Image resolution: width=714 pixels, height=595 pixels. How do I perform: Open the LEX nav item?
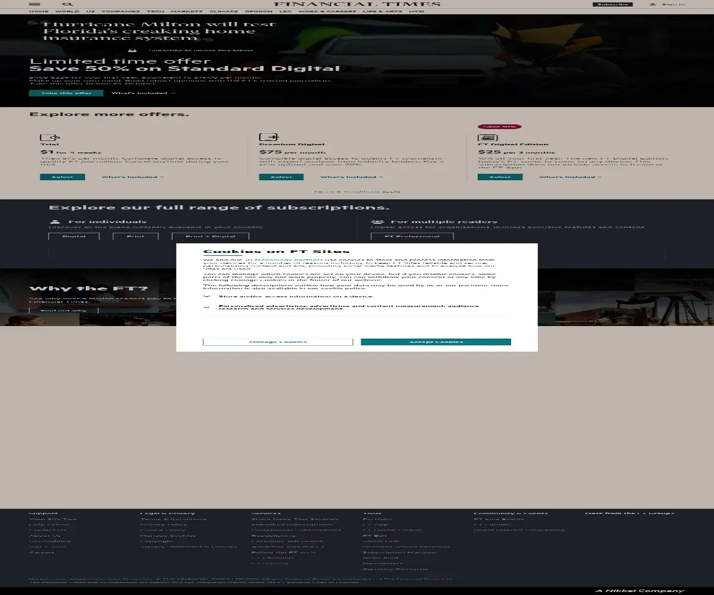tap(286, 11)
